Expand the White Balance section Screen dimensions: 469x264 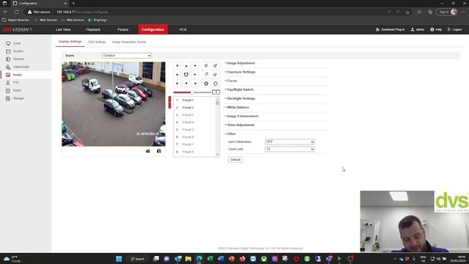tap(237, 107)
